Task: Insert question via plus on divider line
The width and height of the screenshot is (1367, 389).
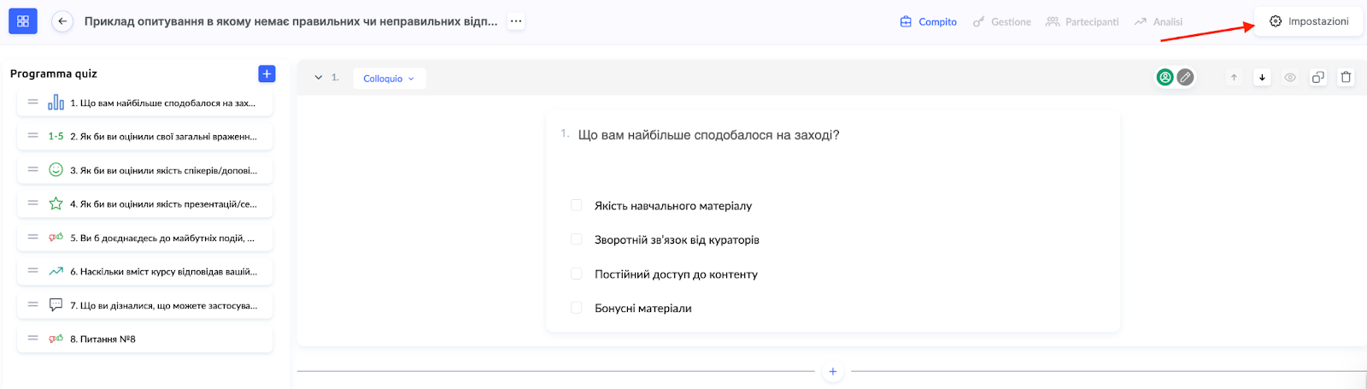Action: [832, 372]
